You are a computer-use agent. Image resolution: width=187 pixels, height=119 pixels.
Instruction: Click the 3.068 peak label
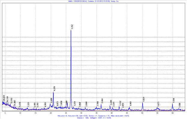[80, 105]
